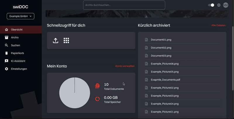Toggle the dark mode switch in header
The height and width of the screenshot is (119, 234).
click(x=211, y=5)
